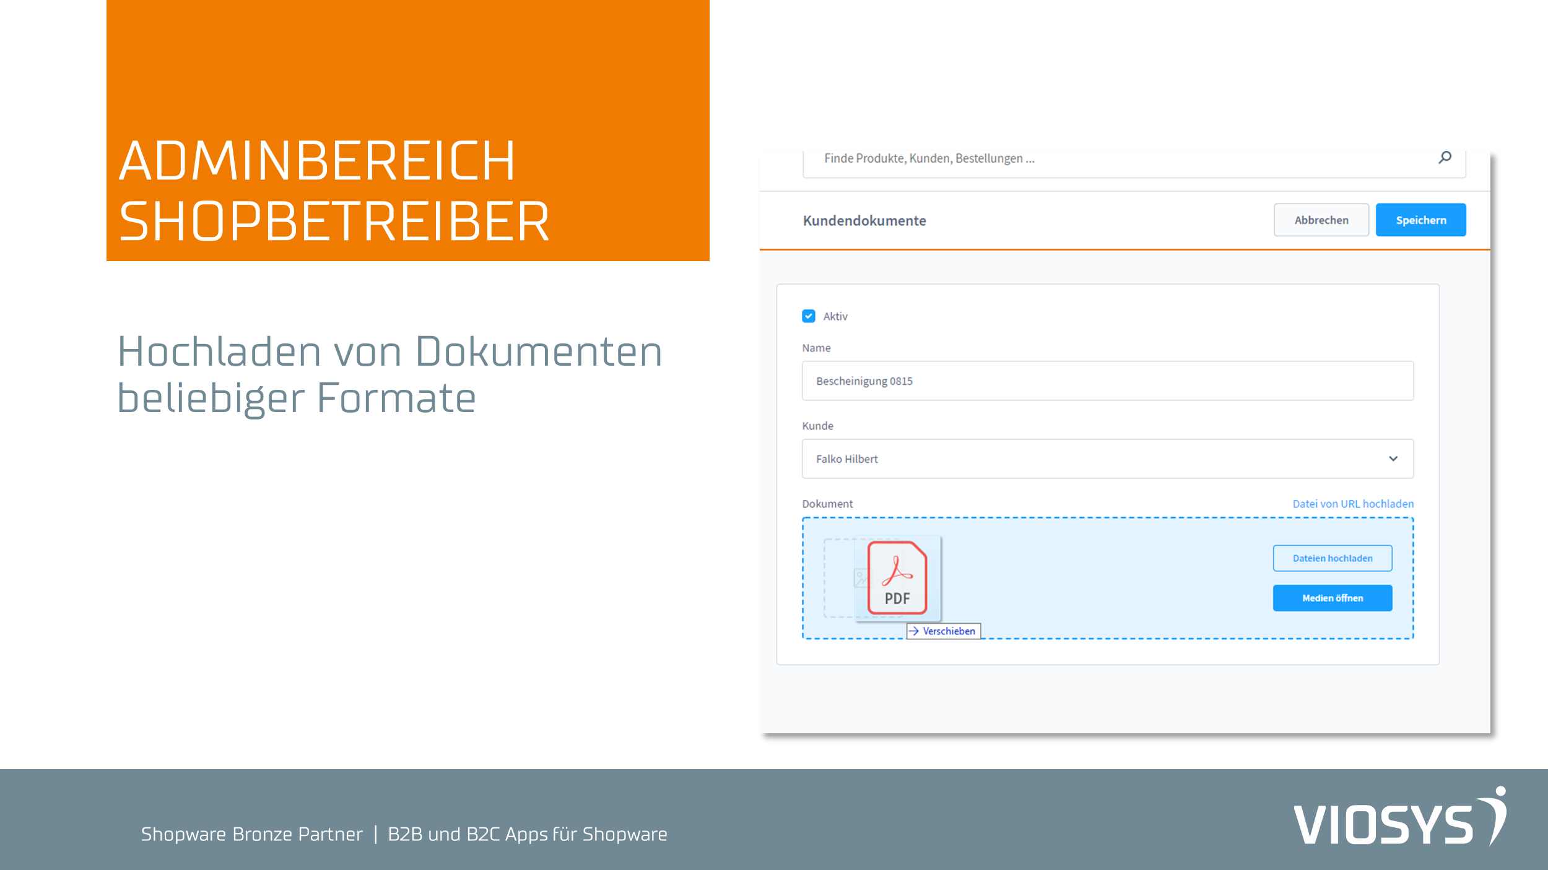Screen dimensions: 1548x870
Task: Click the 'Verschieben' move arrow icon
Action: tap(912, 630)
